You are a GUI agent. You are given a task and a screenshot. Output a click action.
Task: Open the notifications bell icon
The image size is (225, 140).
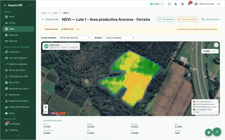(189, 4)
